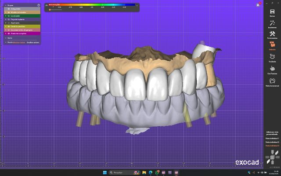Select the Debodo tool icon
Image resolution: width=281 pixels, height=176 pixels.
pyautogui.click(x=272, y=46)
